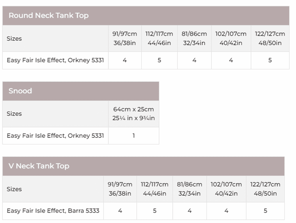
Task: Click 112/117cm size in V Neck table
Action: tap(155, 189)
